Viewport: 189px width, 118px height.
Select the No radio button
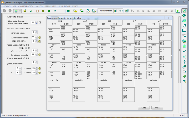(20, 48)
